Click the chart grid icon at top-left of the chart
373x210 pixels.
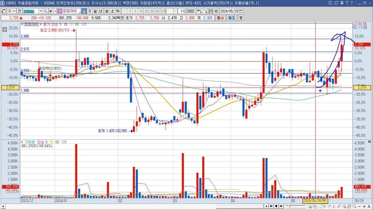(x=5, y=29)
